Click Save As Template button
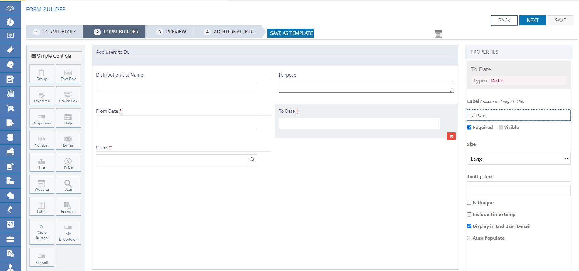The height and width of the screenshot is (271, 579). [x=291, y=33]
